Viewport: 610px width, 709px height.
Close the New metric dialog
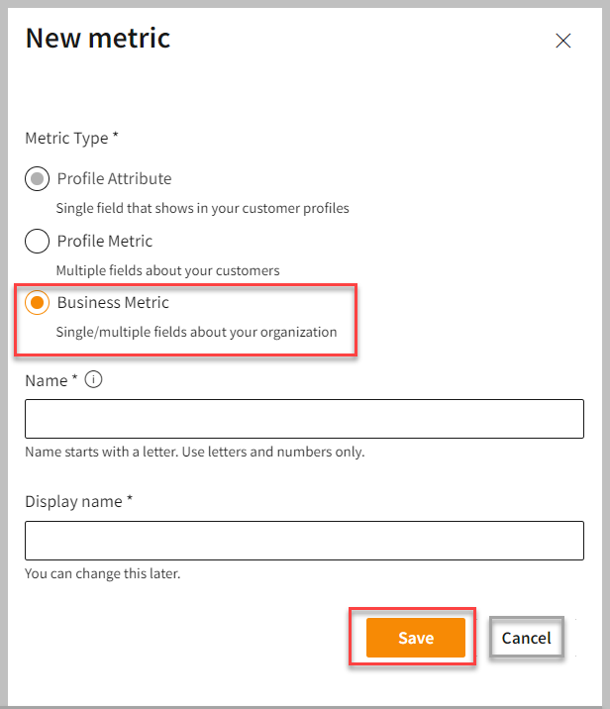click(563, 41)
